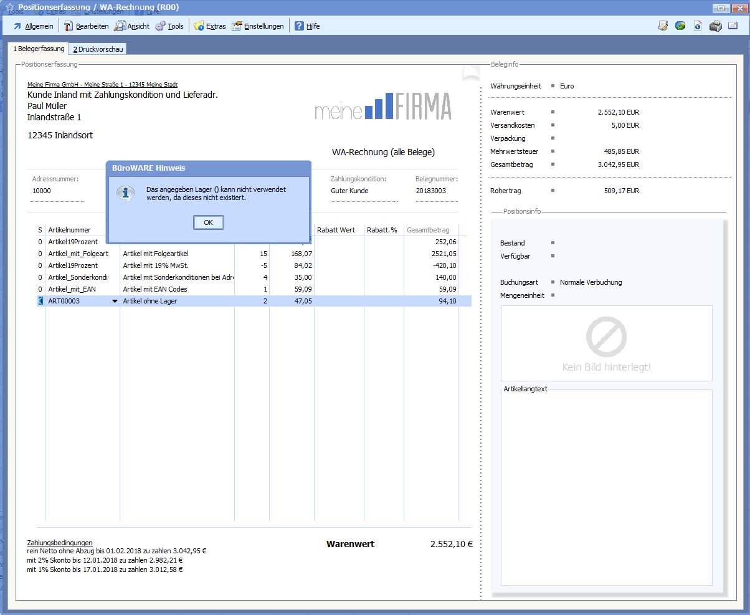750x615 pixels.
Task: Click the Zahlungsbedingungen link
Action: point(59,543)
